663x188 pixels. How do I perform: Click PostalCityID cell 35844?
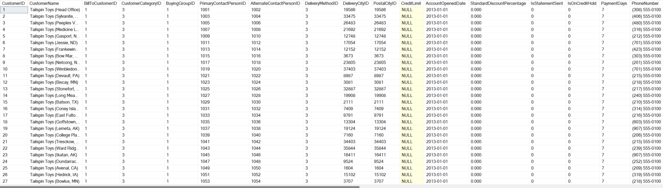click(x=385, y=148)
